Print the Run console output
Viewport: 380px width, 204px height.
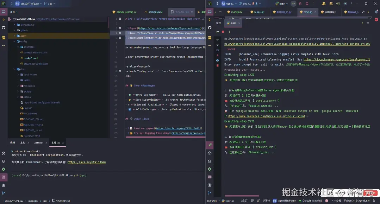(218, 60)
